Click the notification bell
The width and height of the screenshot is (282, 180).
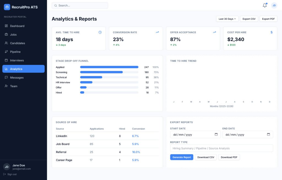point(264,5)
